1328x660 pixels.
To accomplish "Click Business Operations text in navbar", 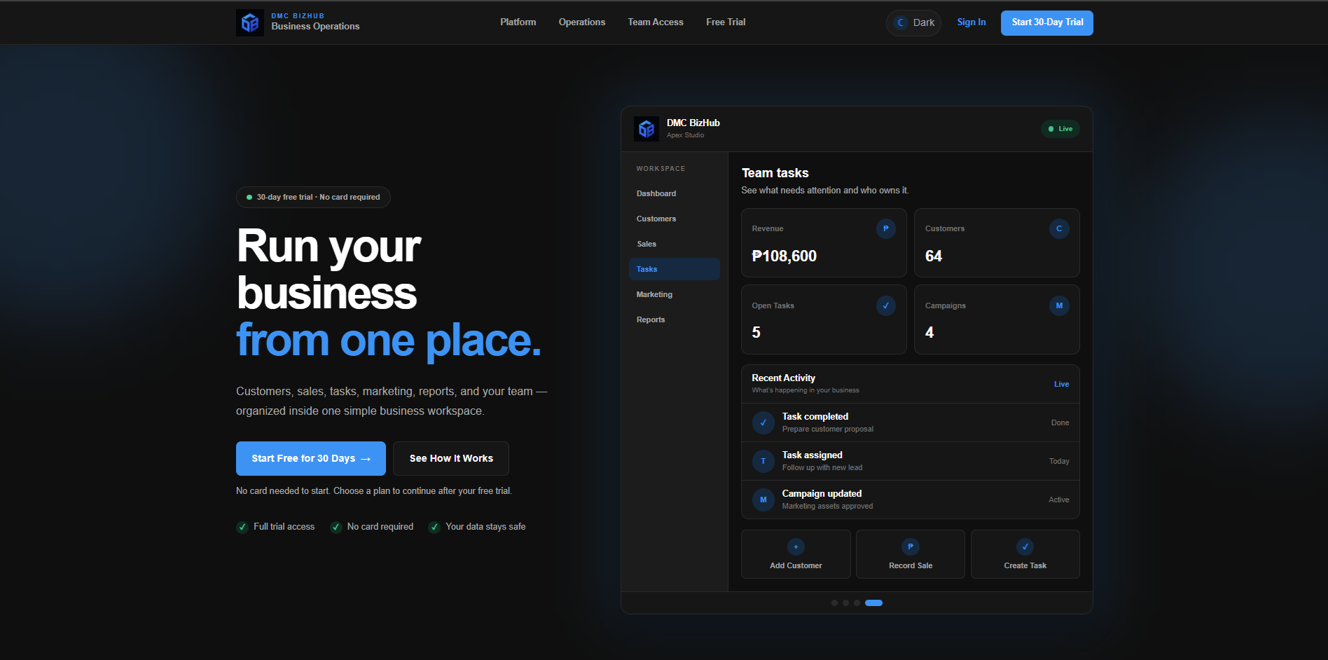I will pos(315,27).
